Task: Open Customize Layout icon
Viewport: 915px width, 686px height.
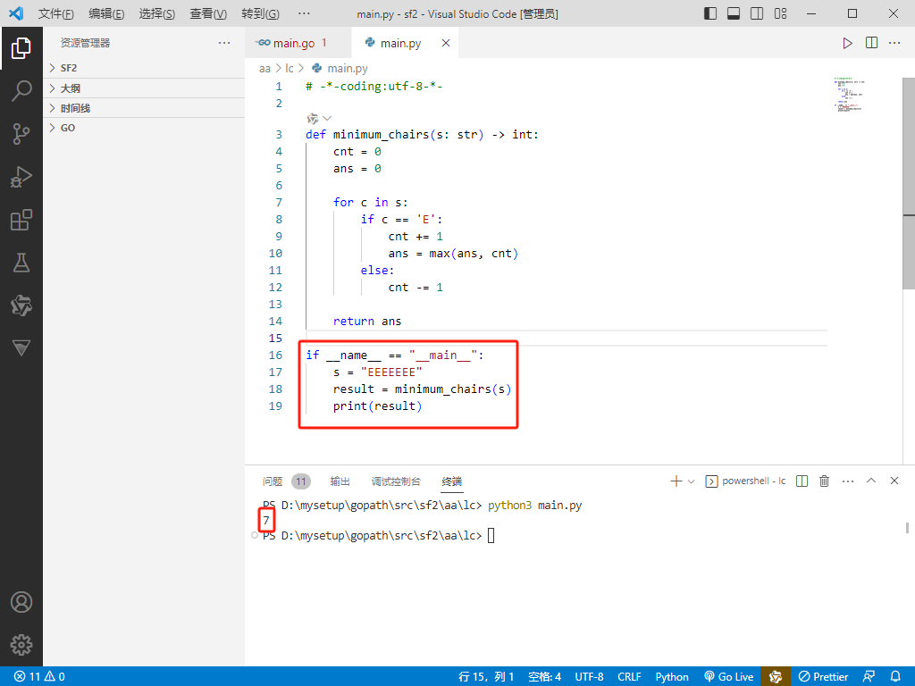Action: pos(780,13)
